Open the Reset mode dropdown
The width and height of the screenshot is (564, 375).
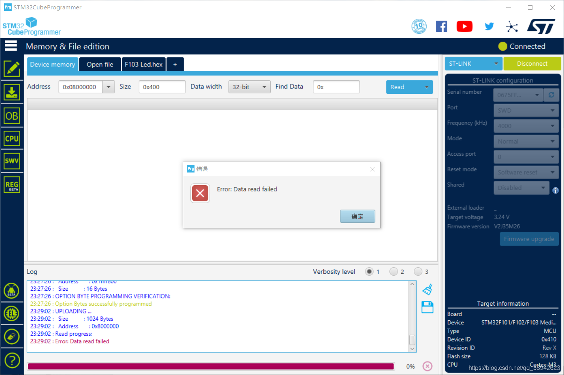[526, 172]
